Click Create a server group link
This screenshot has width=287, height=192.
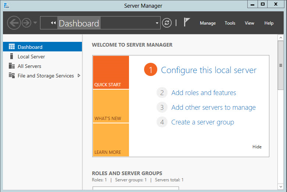coord(202,122)
